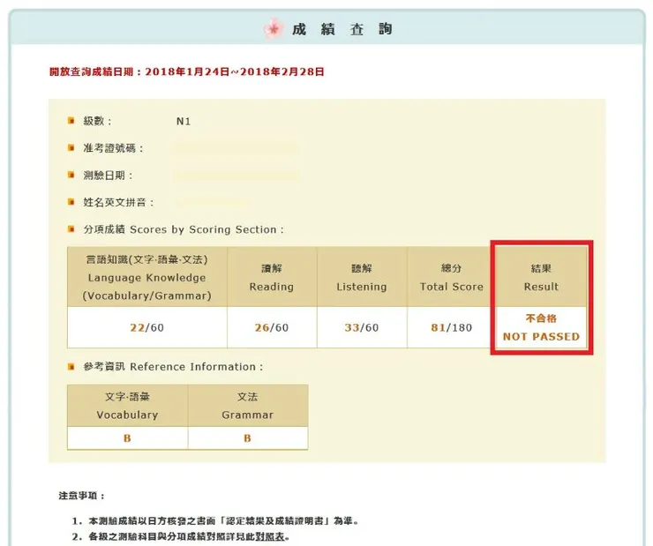Click the bullet icon beside 准考證號碼
The width and height of the screenshot is (653, 546).
[71, 148]
